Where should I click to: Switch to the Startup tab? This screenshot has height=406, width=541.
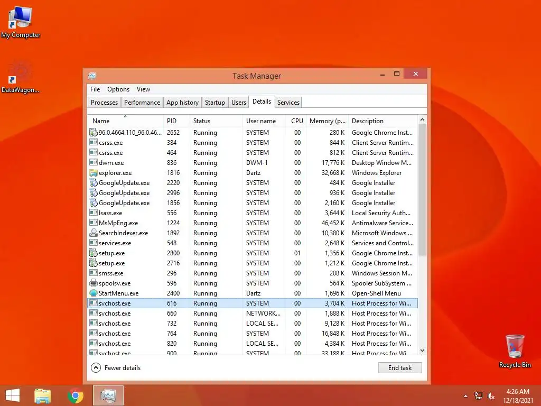215,103
